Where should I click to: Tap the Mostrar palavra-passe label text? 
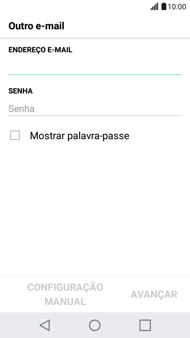coord(79,135)
